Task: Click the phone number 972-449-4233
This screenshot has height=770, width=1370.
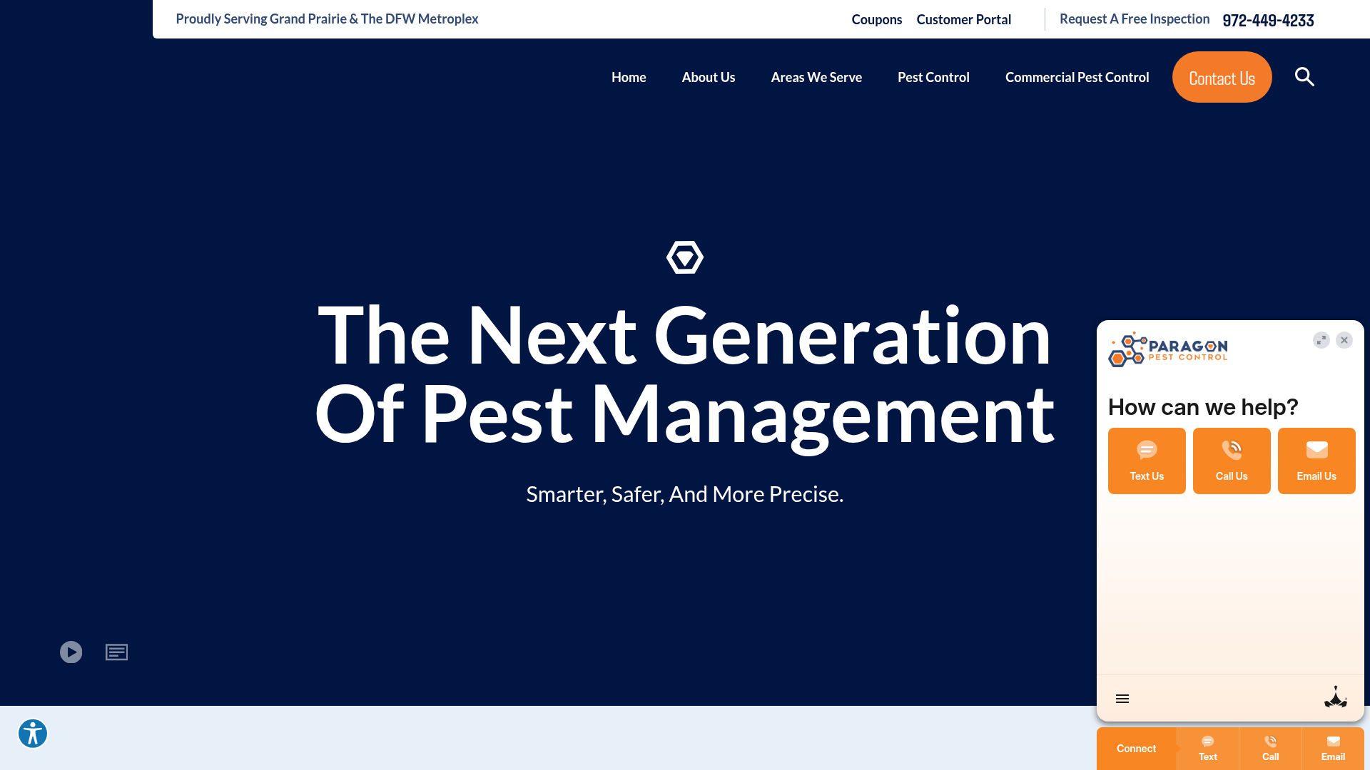Action: (1268, 20)
